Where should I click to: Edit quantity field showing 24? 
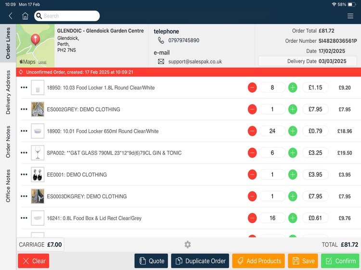[272, 131]
